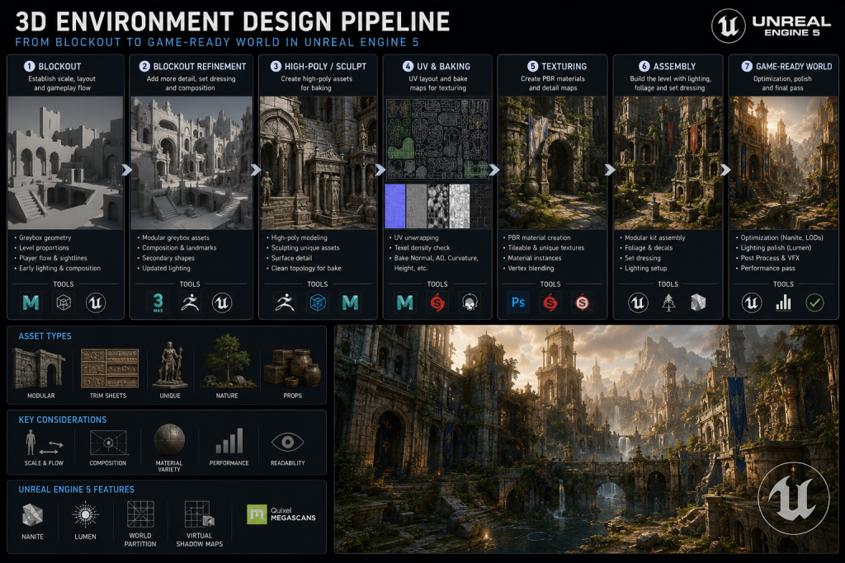
Task: Click the "Clean topology for bake" bullet
Action: click(306, 268)
